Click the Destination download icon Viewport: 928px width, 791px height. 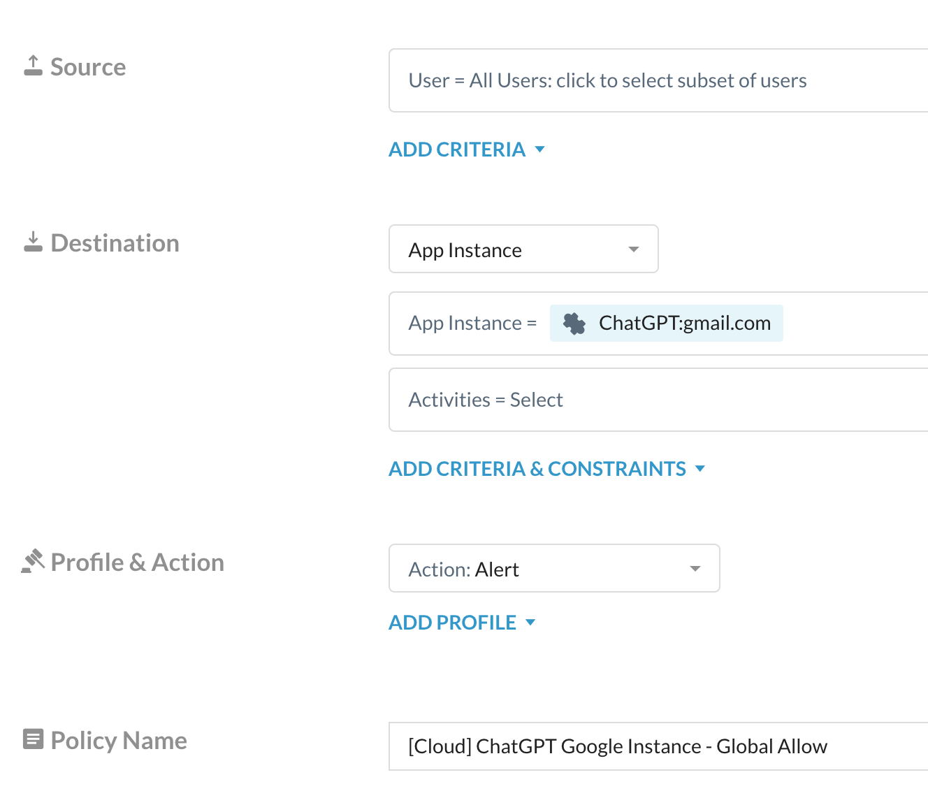33,242
